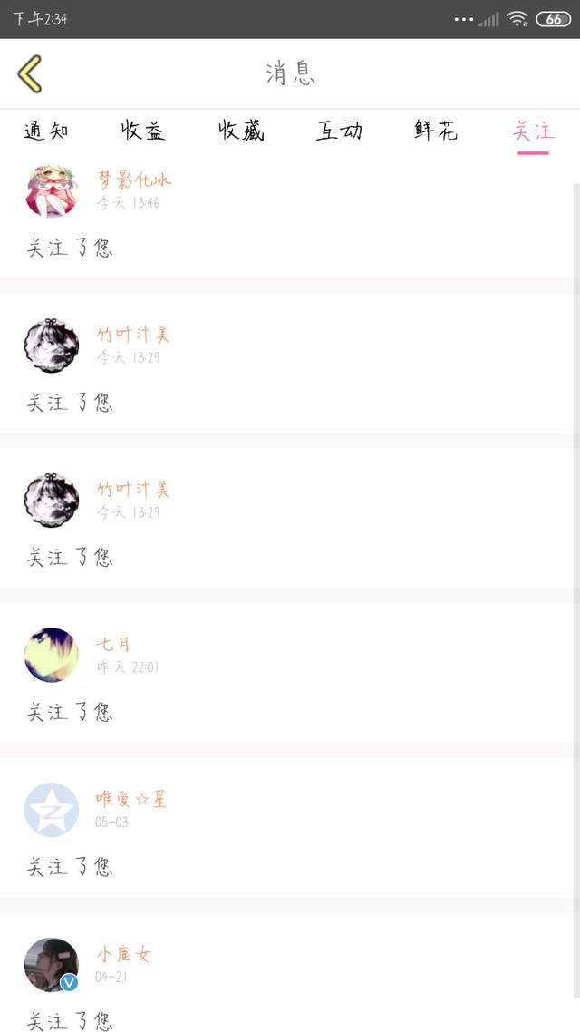Open 梦影化冰's avatar picture
This screenshot has height=1032, width=580.
(x=51, y=191)
